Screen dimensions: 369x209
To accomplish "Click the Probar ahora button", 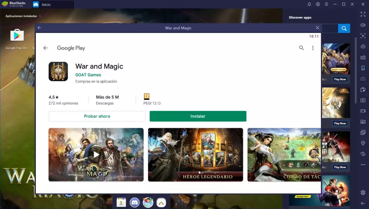I will [97, 116].
